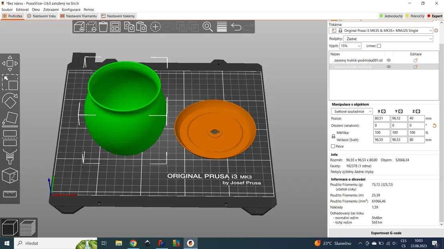The image size is (444, 249).
Task: Expand the Podpěry supports dropdown
Action: (388, 39)
